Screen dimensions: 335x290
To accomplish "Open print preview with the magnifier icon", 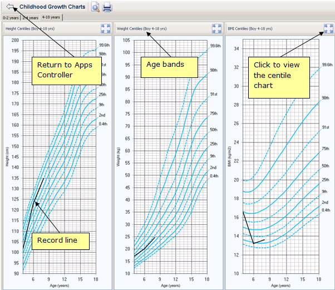I will [x=96, y=7].
